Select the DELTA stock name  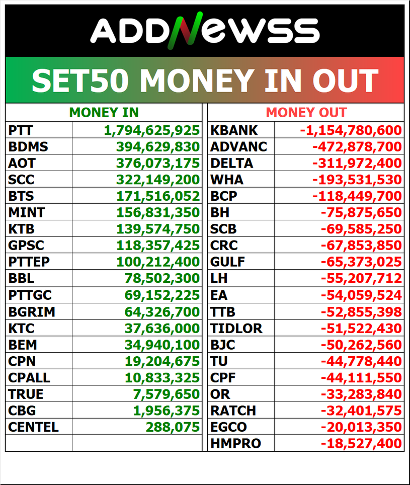click(x=231, y=164)
